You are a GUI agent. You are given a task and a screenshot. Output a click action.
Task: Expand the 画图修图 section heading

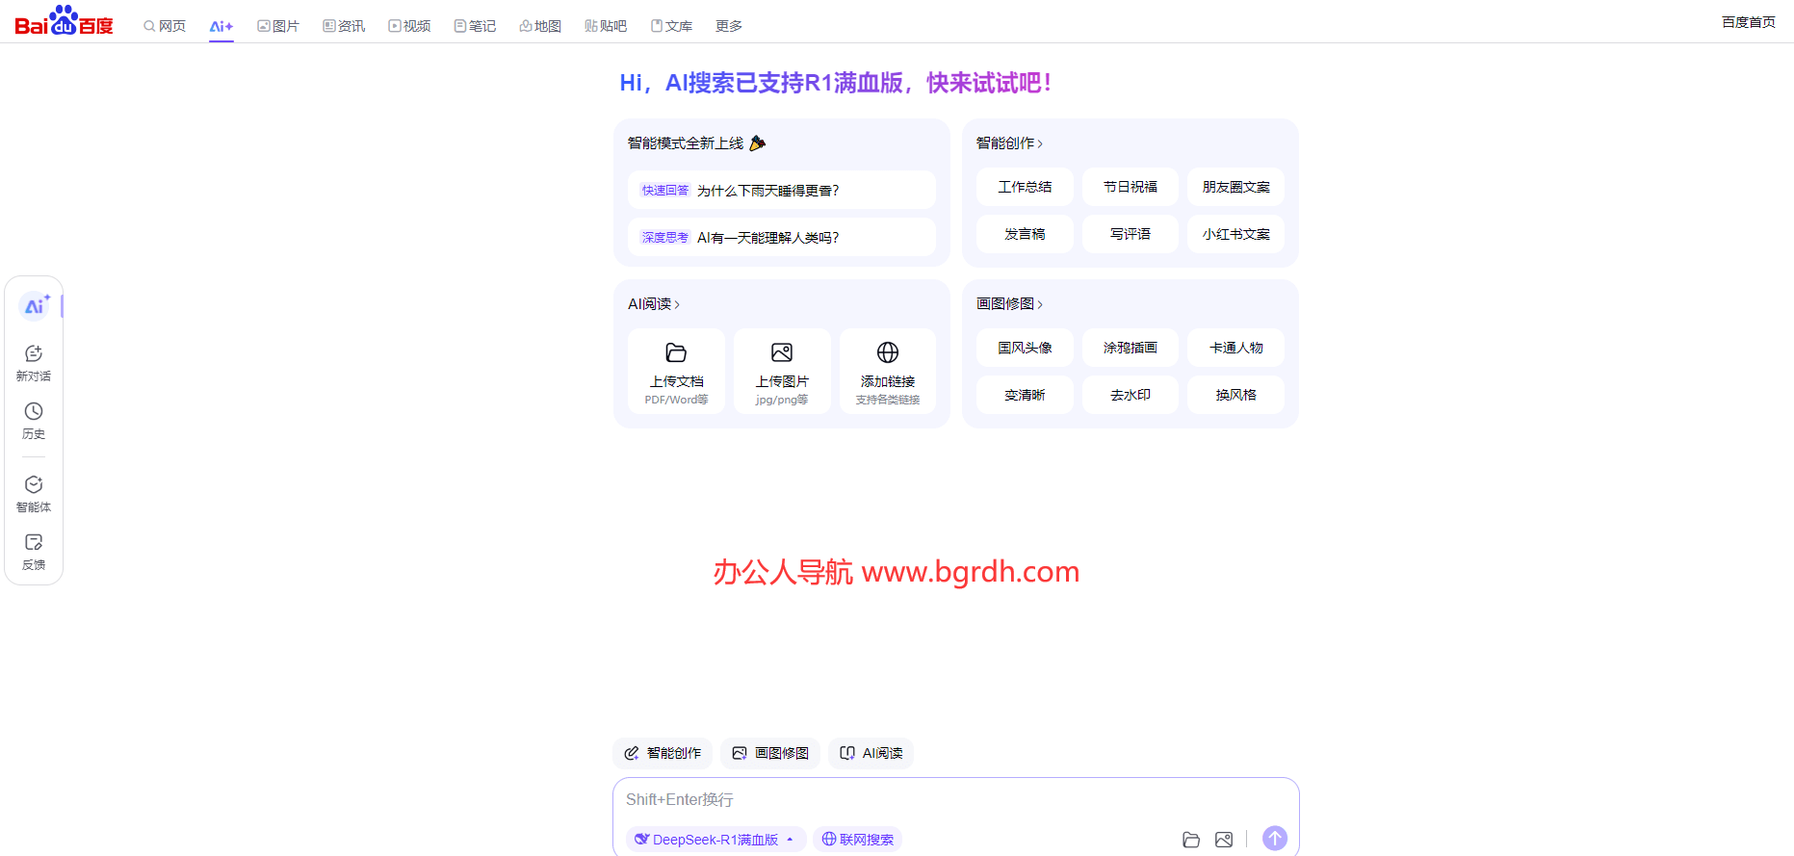pyautogui.click(x=1009, y=304)
